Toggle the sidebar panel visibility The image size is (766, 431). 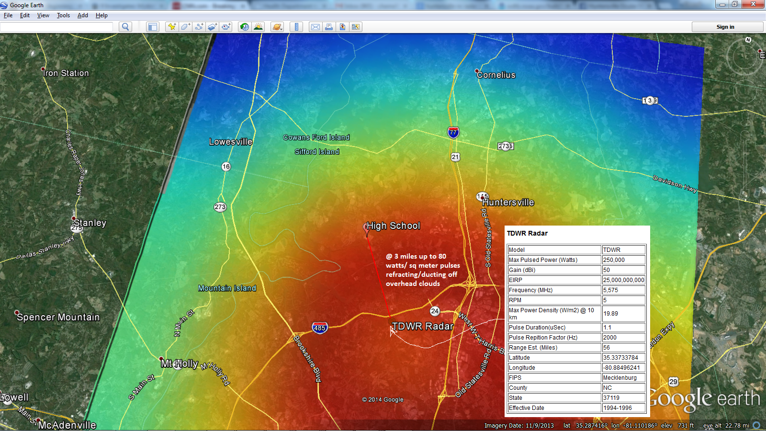(x=153, y=27)
